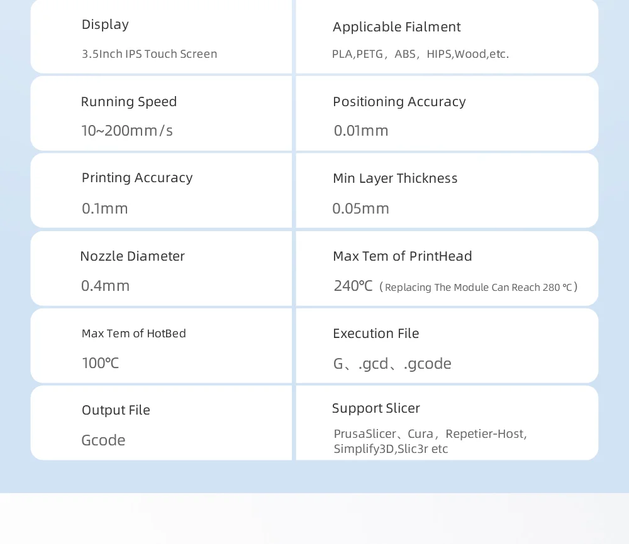The image size is (629, 544).
Task: Click the Min Layer Thickness heading
Action: point(395,178)
